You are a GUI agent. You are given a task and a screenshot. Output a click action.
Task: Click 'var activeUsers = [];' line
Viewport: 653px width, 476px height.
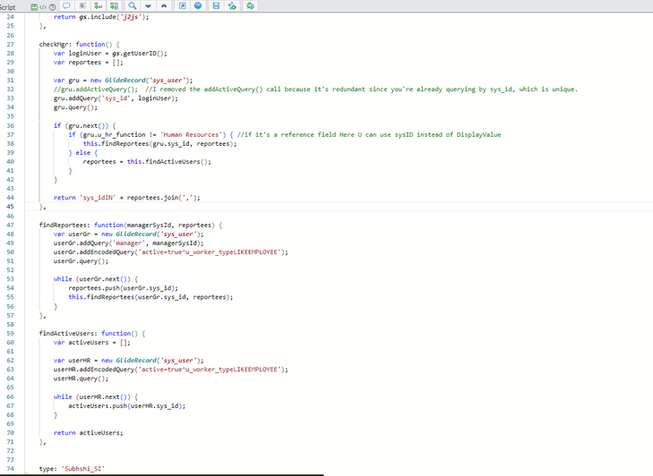pyautogui.click(x=92, y=343)
